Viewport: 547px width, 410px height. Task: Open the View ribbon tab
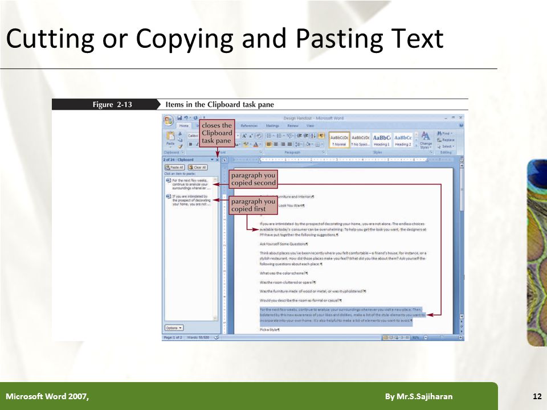(310, 125)
